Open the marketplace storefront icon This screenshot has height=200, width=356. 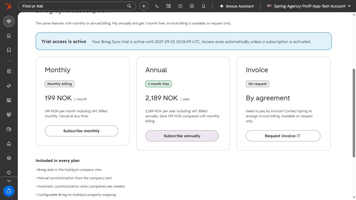point(169,6)
